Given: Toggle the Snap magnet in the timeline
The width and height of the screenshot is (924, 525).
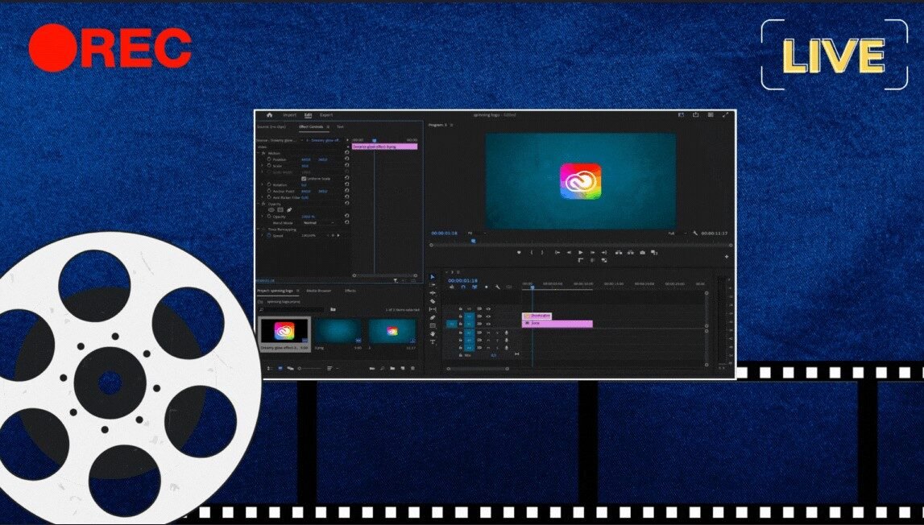Looking at the screenshot, I should coord(463,287).
